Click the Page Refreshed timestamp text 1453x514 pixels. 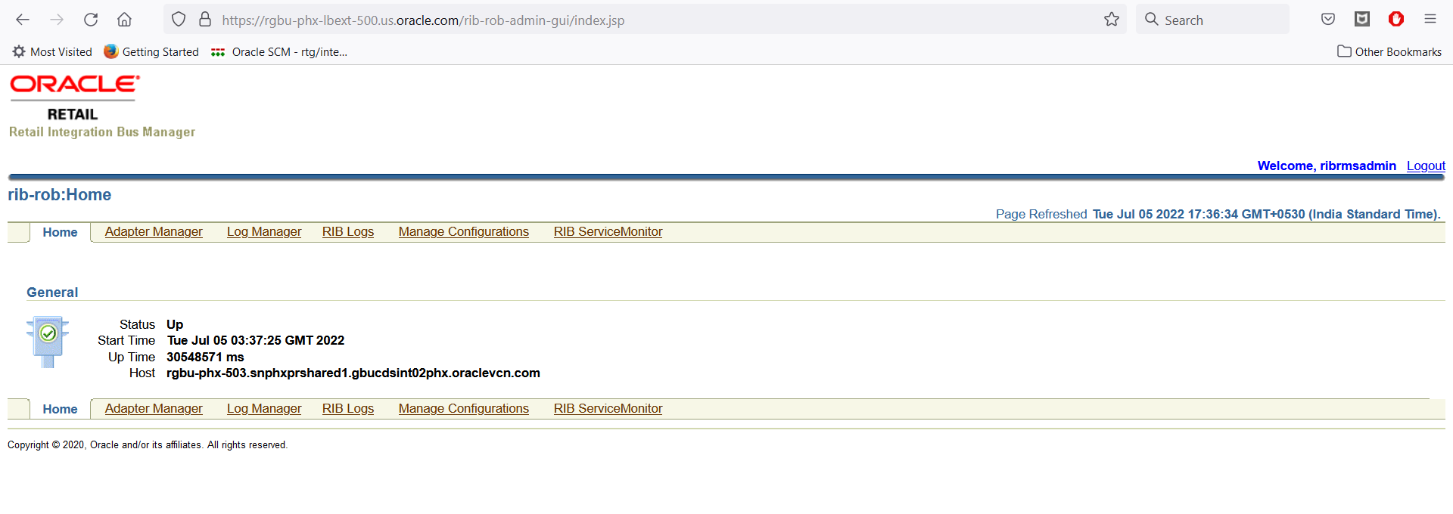(x=1218, y=214)
